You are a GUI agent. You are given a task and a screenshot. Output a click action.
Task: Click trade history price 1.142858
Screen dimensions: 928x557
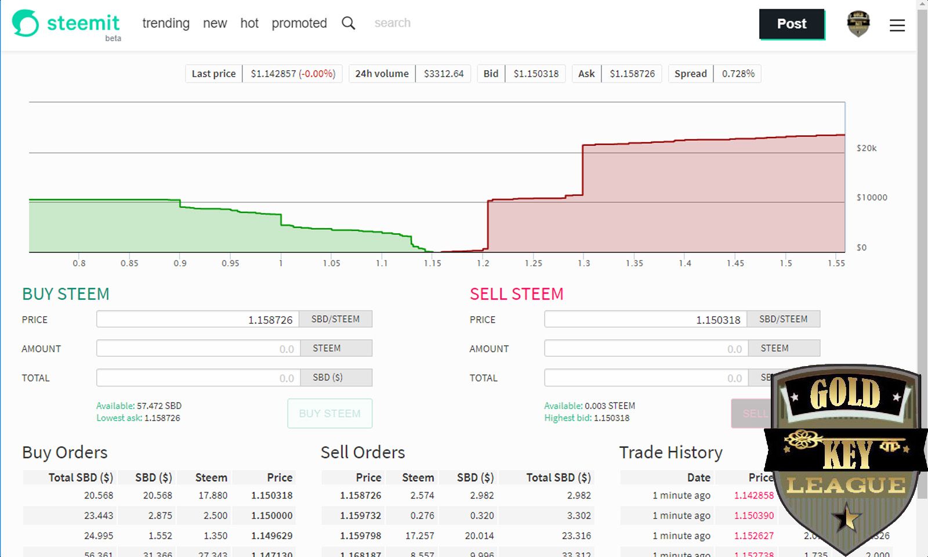pos(753,495)
